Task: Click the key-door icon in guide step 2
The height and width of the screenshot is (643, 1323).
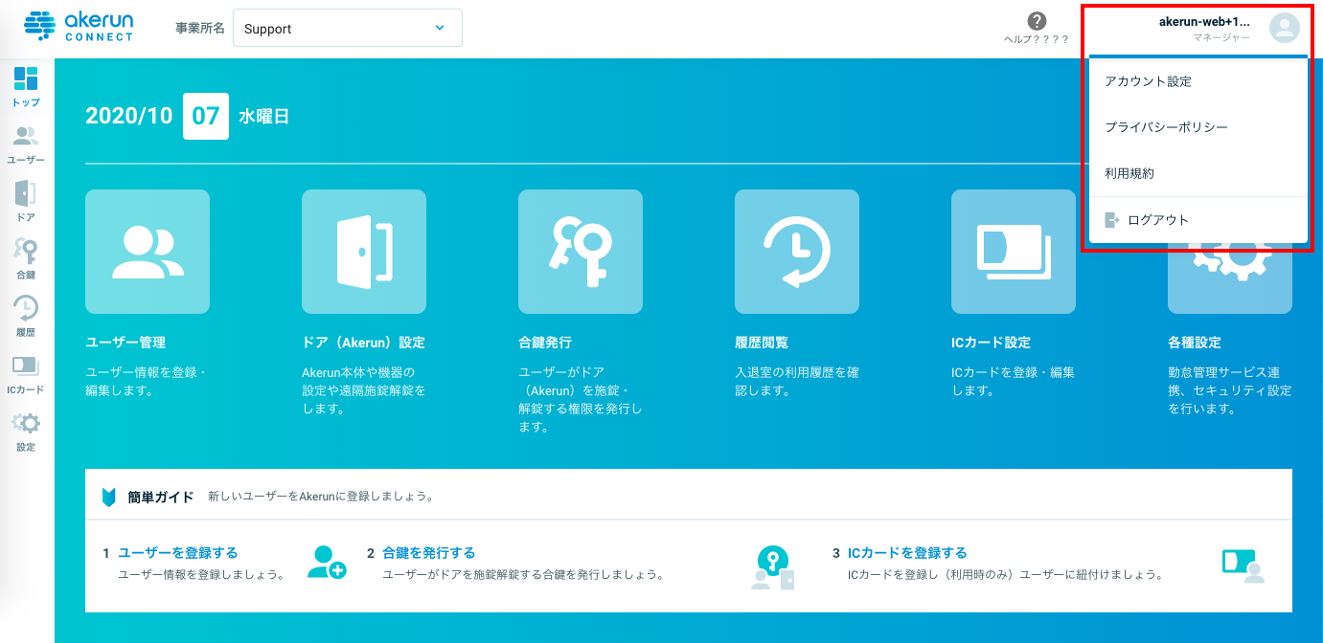Action: pyautogui.click(x=773, y=566)
